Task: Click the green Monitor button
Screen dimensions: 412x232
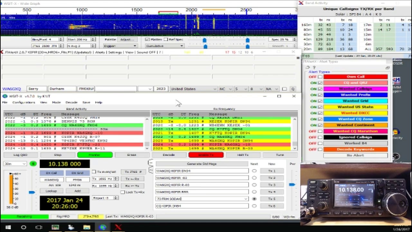Action: point(95,155)
